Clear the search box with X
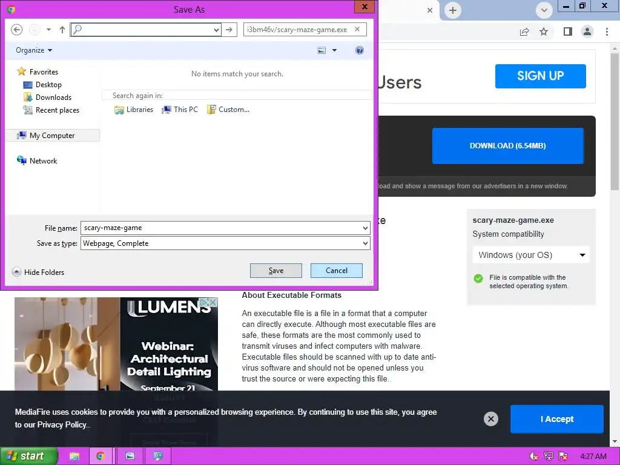Image resolution: width=620 pixels, height=465 pixels. (357, 29)
